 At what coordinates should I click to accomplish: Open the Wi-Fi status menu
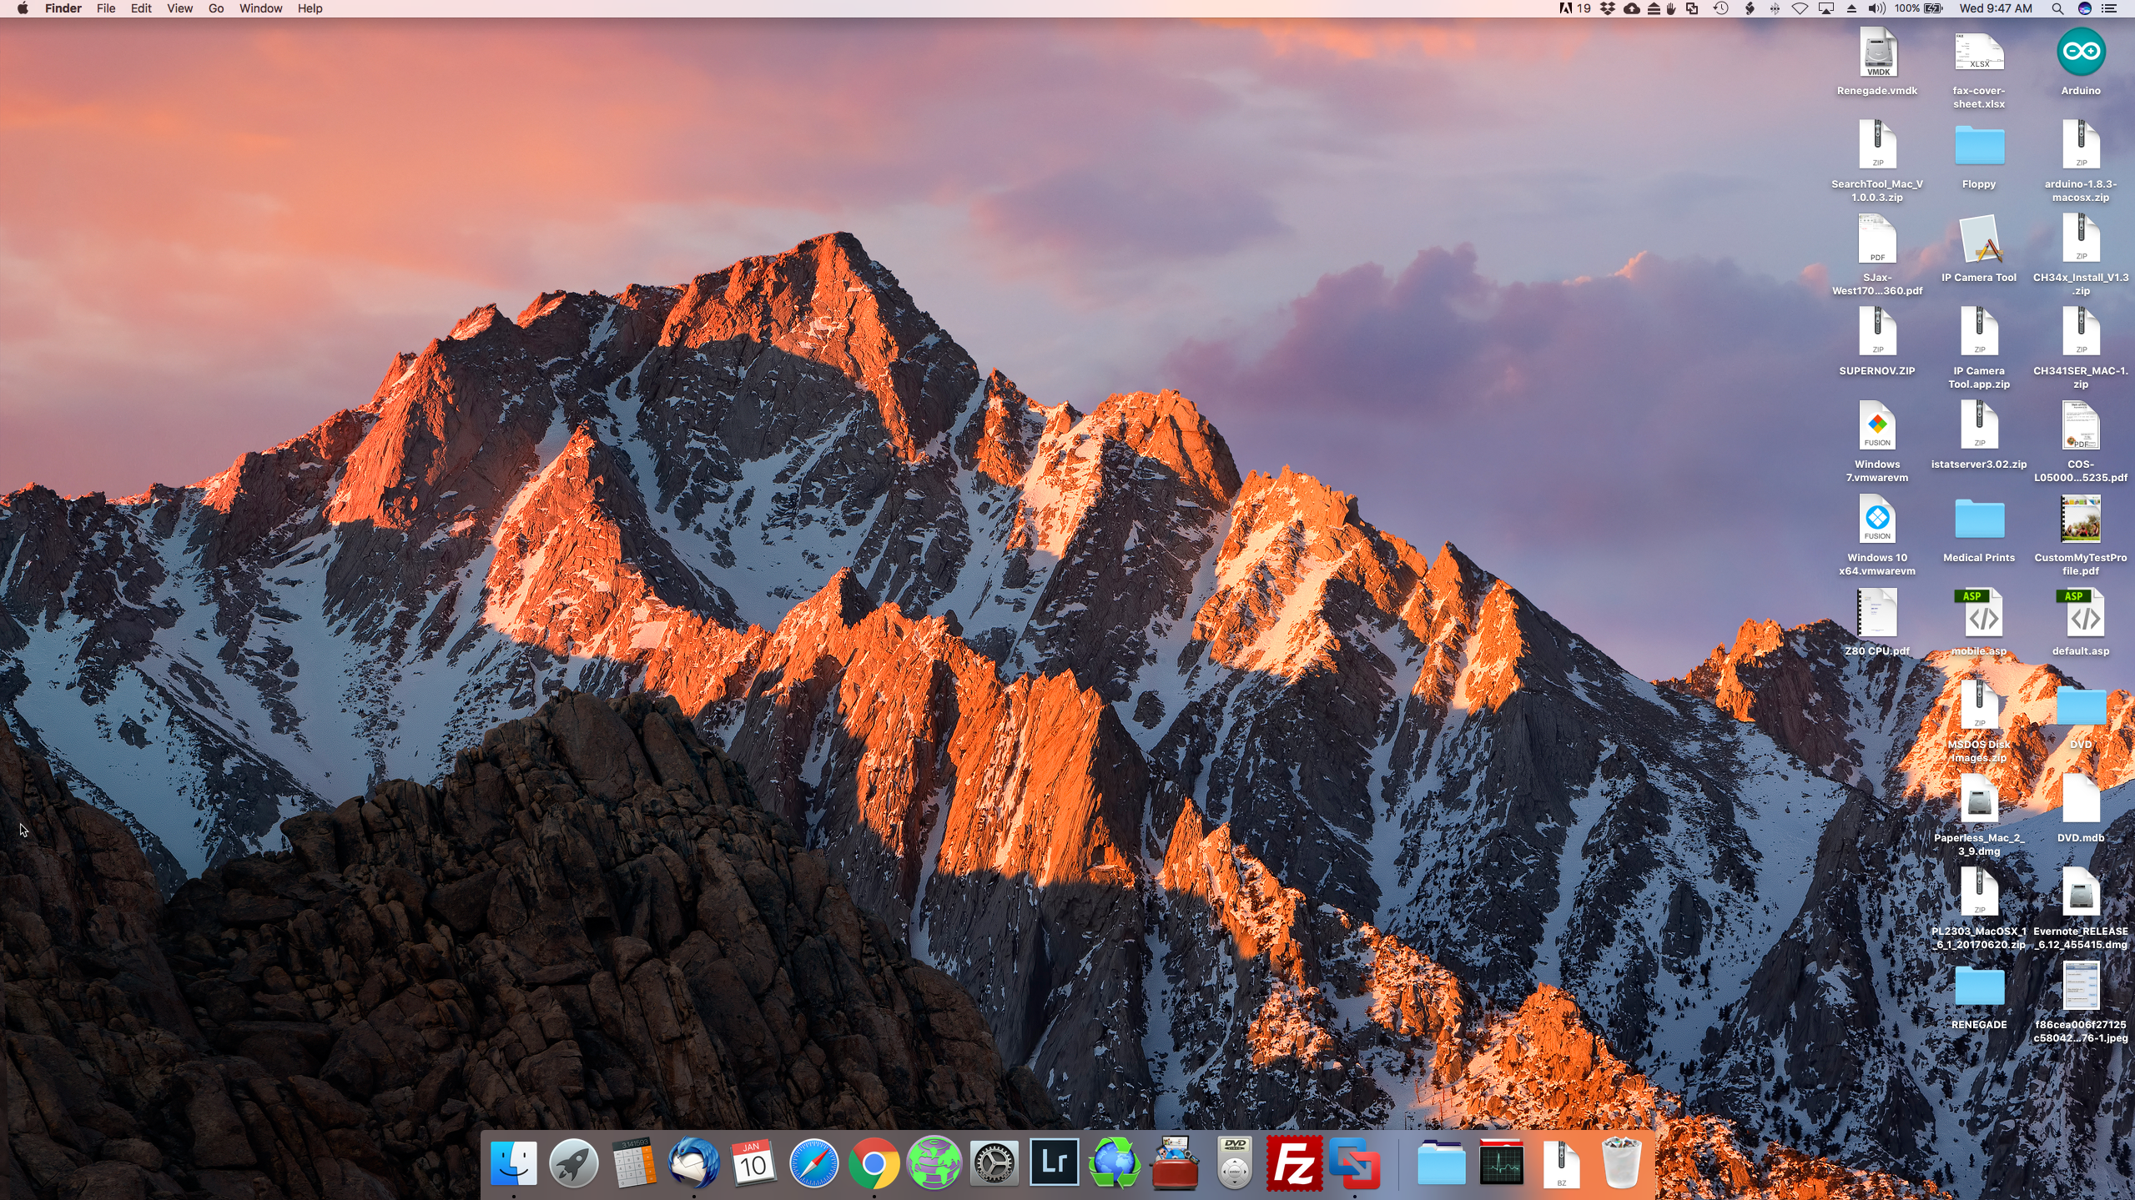(1800, 8)
